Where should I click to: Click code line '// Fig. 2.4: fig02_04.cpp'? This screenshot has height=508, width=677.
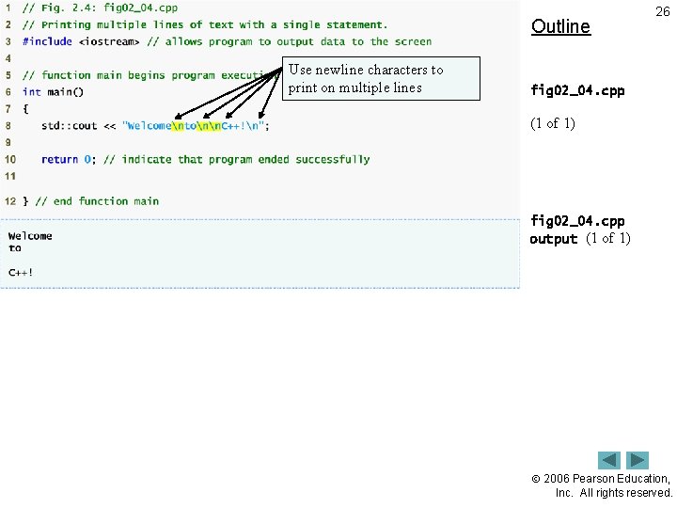(100, 8)
